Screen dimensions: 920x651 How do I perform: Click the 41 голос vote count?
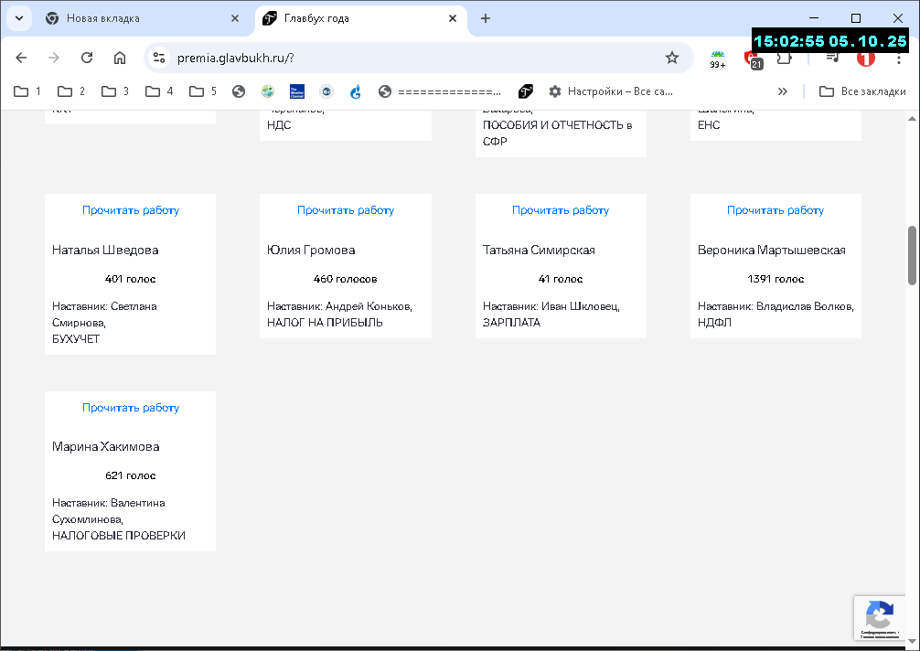[561, 279]
